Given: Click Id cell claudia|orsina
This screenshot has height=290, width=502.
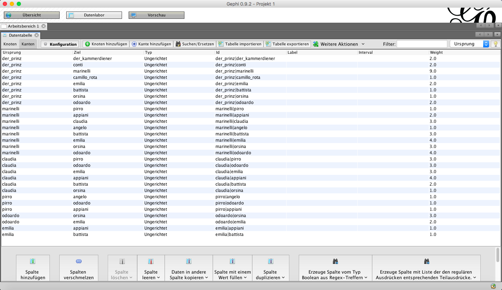Looking at the screenshot, I should (x=250, y=191).
